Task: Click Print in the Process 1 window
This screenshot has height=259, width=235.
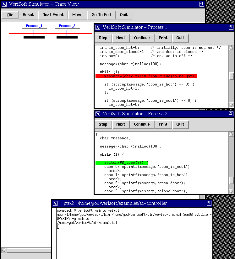Action: (163, 38)
